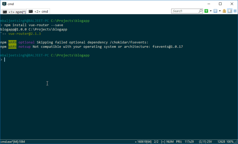This screenshot has width=238, height=144.
Task: Click the app icon in title bar
Action: 4,4
